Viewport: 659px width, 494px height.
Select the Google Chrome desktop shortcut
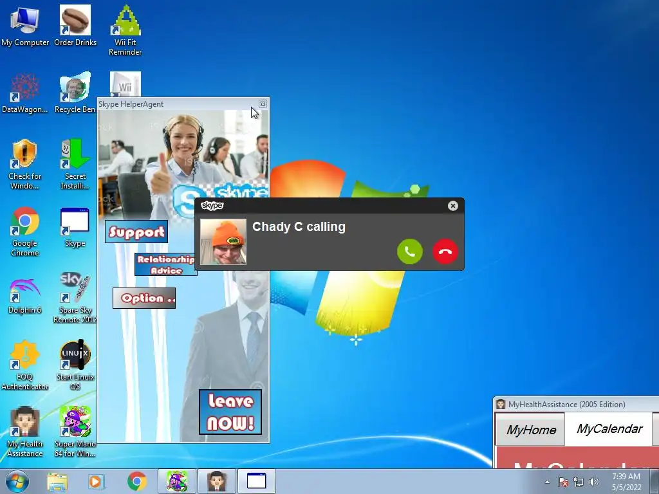(25, 232)
